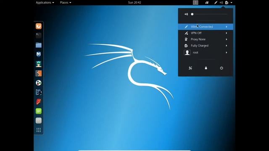Image resolution: width=269 pixels, height=151 pixels.
Task: Adjust the volume slider handle
Action: coord(192,14)
